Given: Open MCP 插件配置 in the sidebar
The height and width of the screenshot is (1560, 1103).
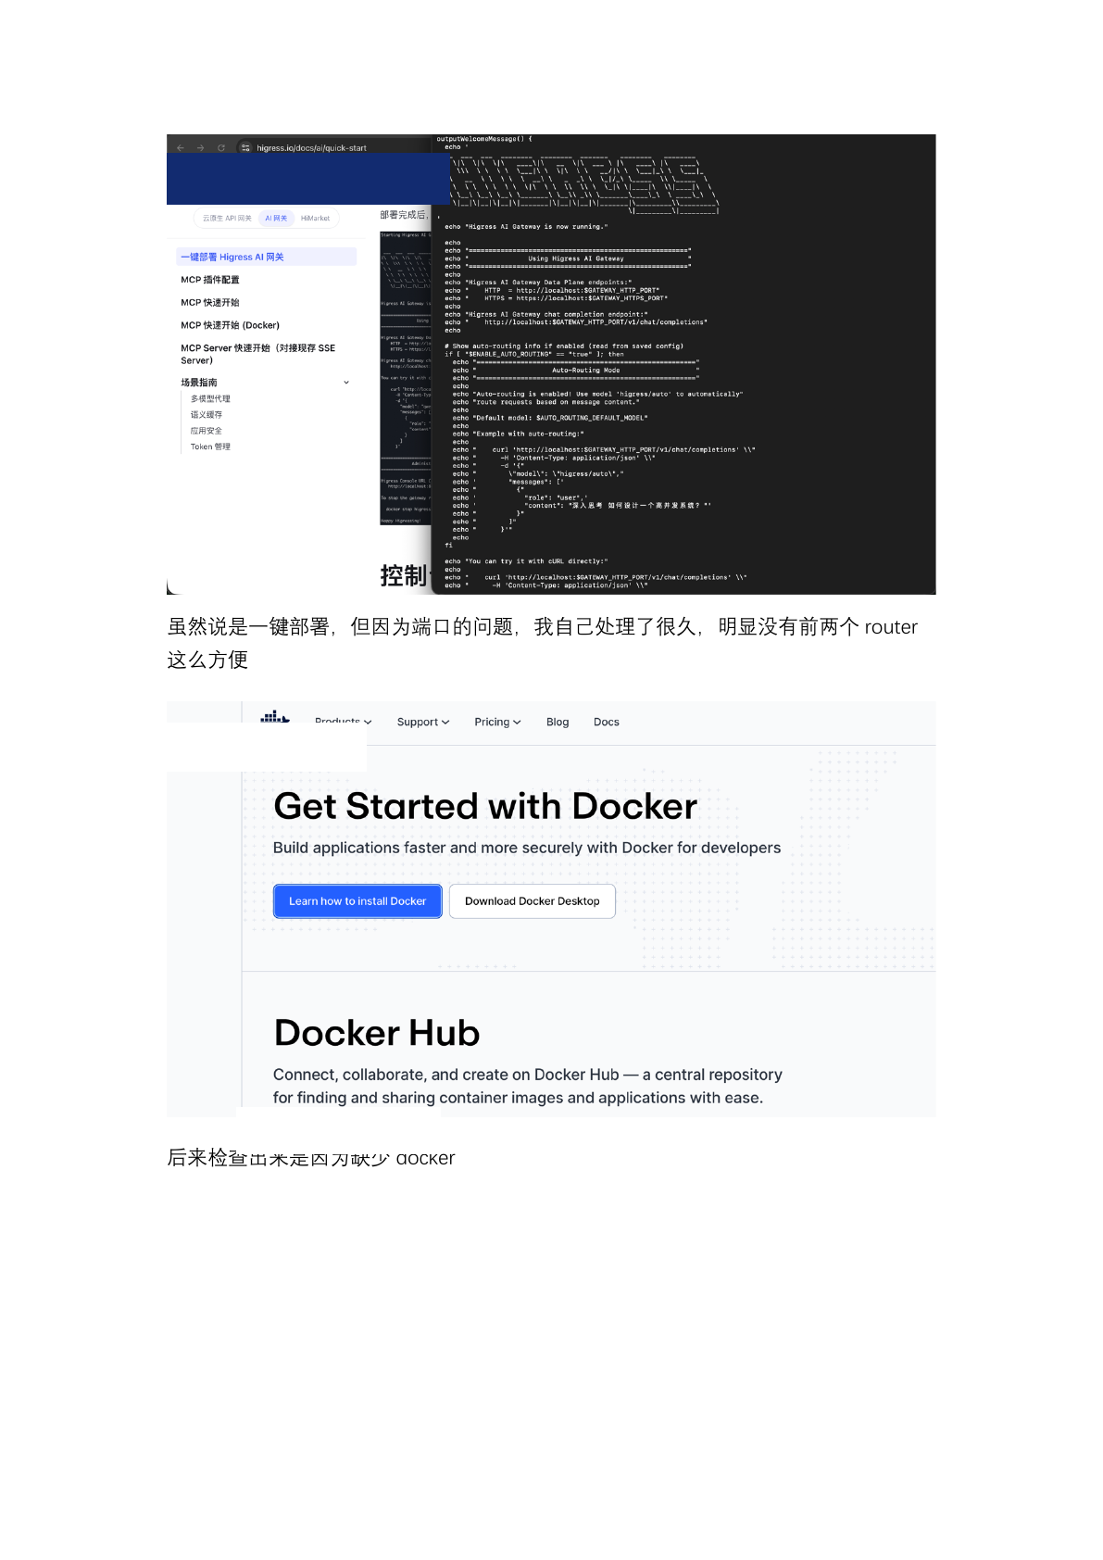Looking at the screenshot, I should coord(210,280).
